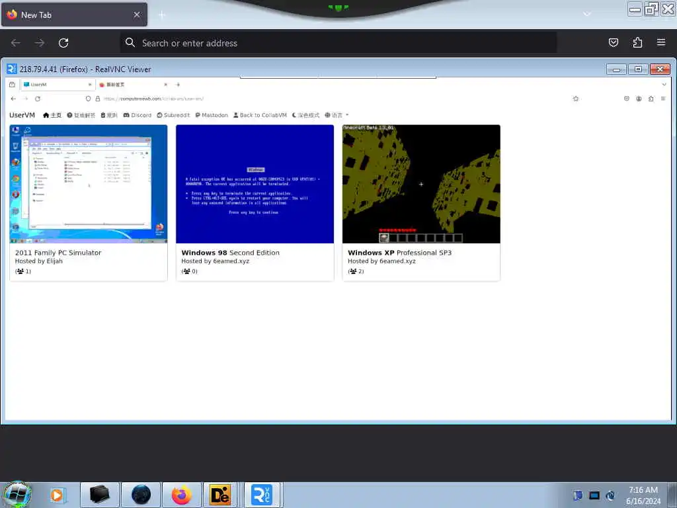Switch to RealVNC Viewer taskbar icon
Image resolution: width=677 pixels, height=508 pixels.
point(262,495)
